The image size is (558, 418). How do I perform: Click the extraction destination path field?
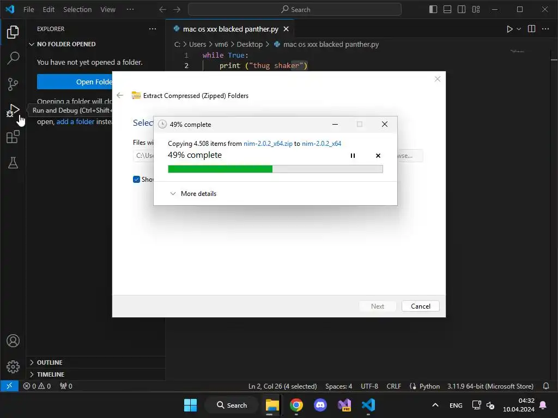click(143, 156)
